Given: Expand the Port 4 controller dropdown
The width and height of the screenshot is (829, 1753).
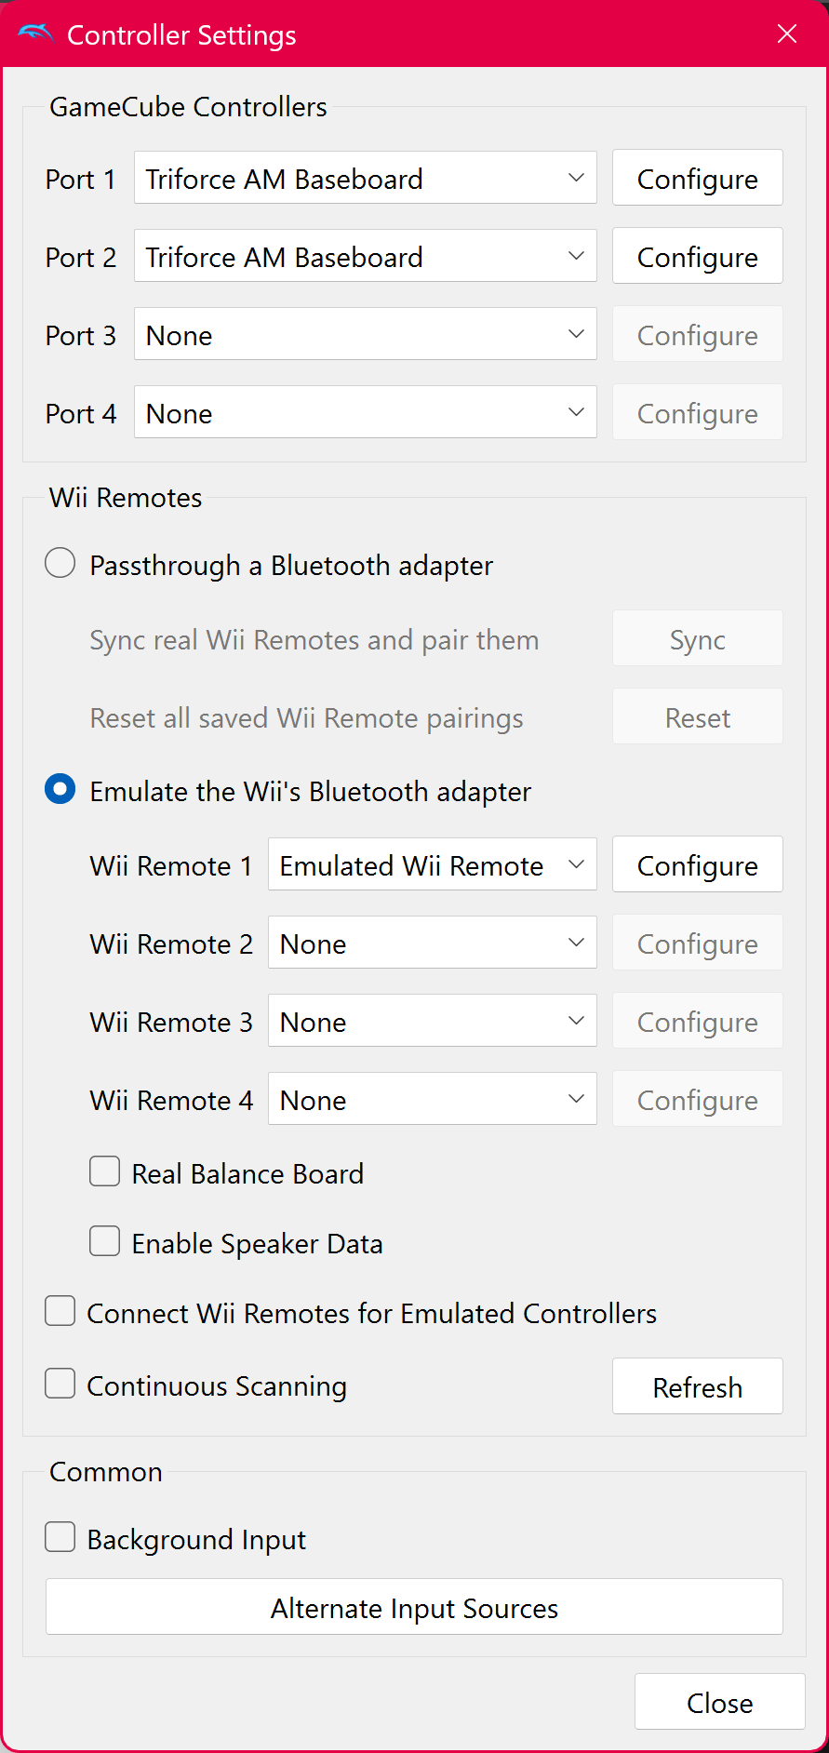Looking at the screenshot, I should click(x=366, y=412).
